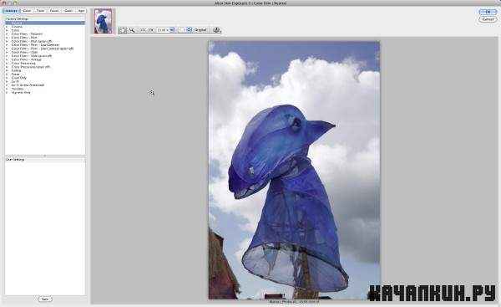Open the Alien Skin logo help menu
The width and height of the screenshot is (501, 307).
coord(217,30)
